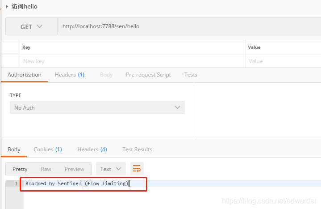Click the response text 'Blocked by Sentinel'

[x=53, y=183]
